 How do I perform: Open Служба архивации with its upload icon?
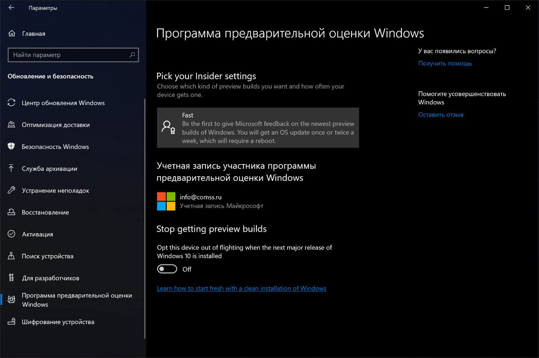[x=11, y=168]
